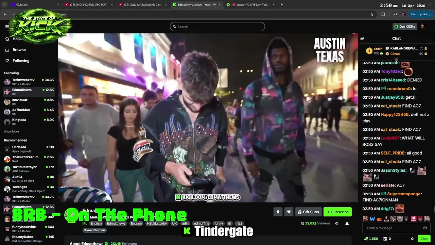
Task: Expand the gift leaderboard under the chat header
Action: tap(396, 60)
